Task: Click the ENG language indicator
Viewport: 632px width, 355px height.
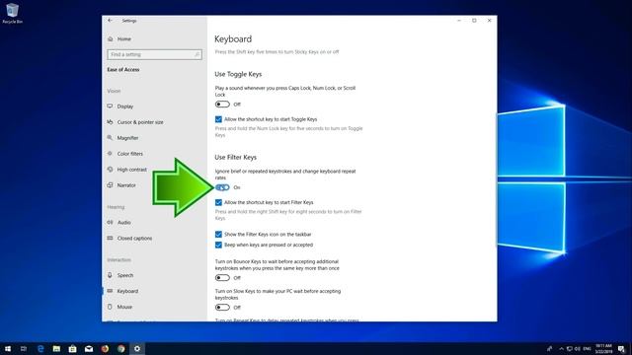Action: [x=587, y=348]
